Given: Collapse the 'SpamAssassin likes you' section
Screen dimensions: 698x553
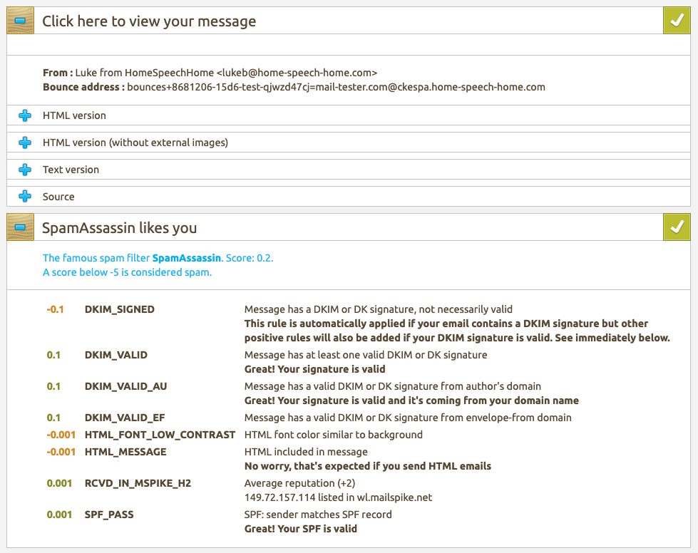Looking at the screenshot, I should (x=20, y=227).
